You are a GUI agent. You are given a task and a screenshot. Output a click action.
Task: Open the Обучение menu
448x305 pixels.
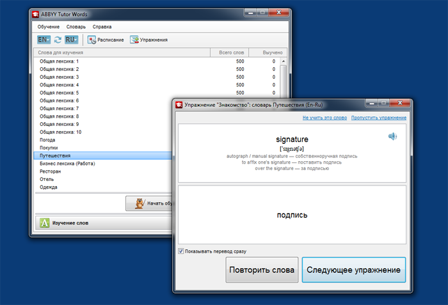[49, 27]
